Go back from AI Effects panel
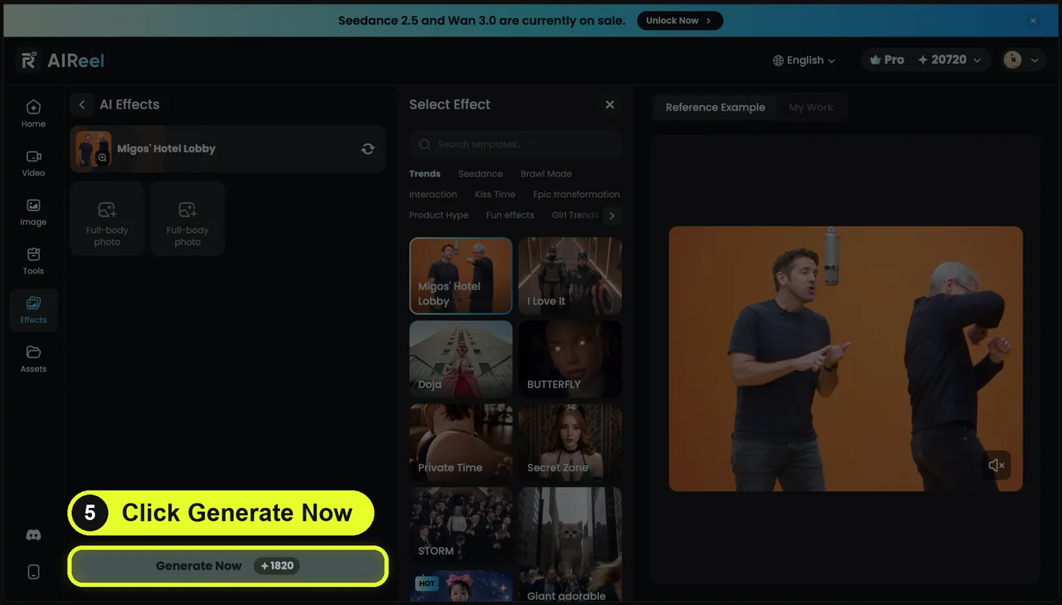The width and height of the screenshot is (1062, 605). coord(82,105)
